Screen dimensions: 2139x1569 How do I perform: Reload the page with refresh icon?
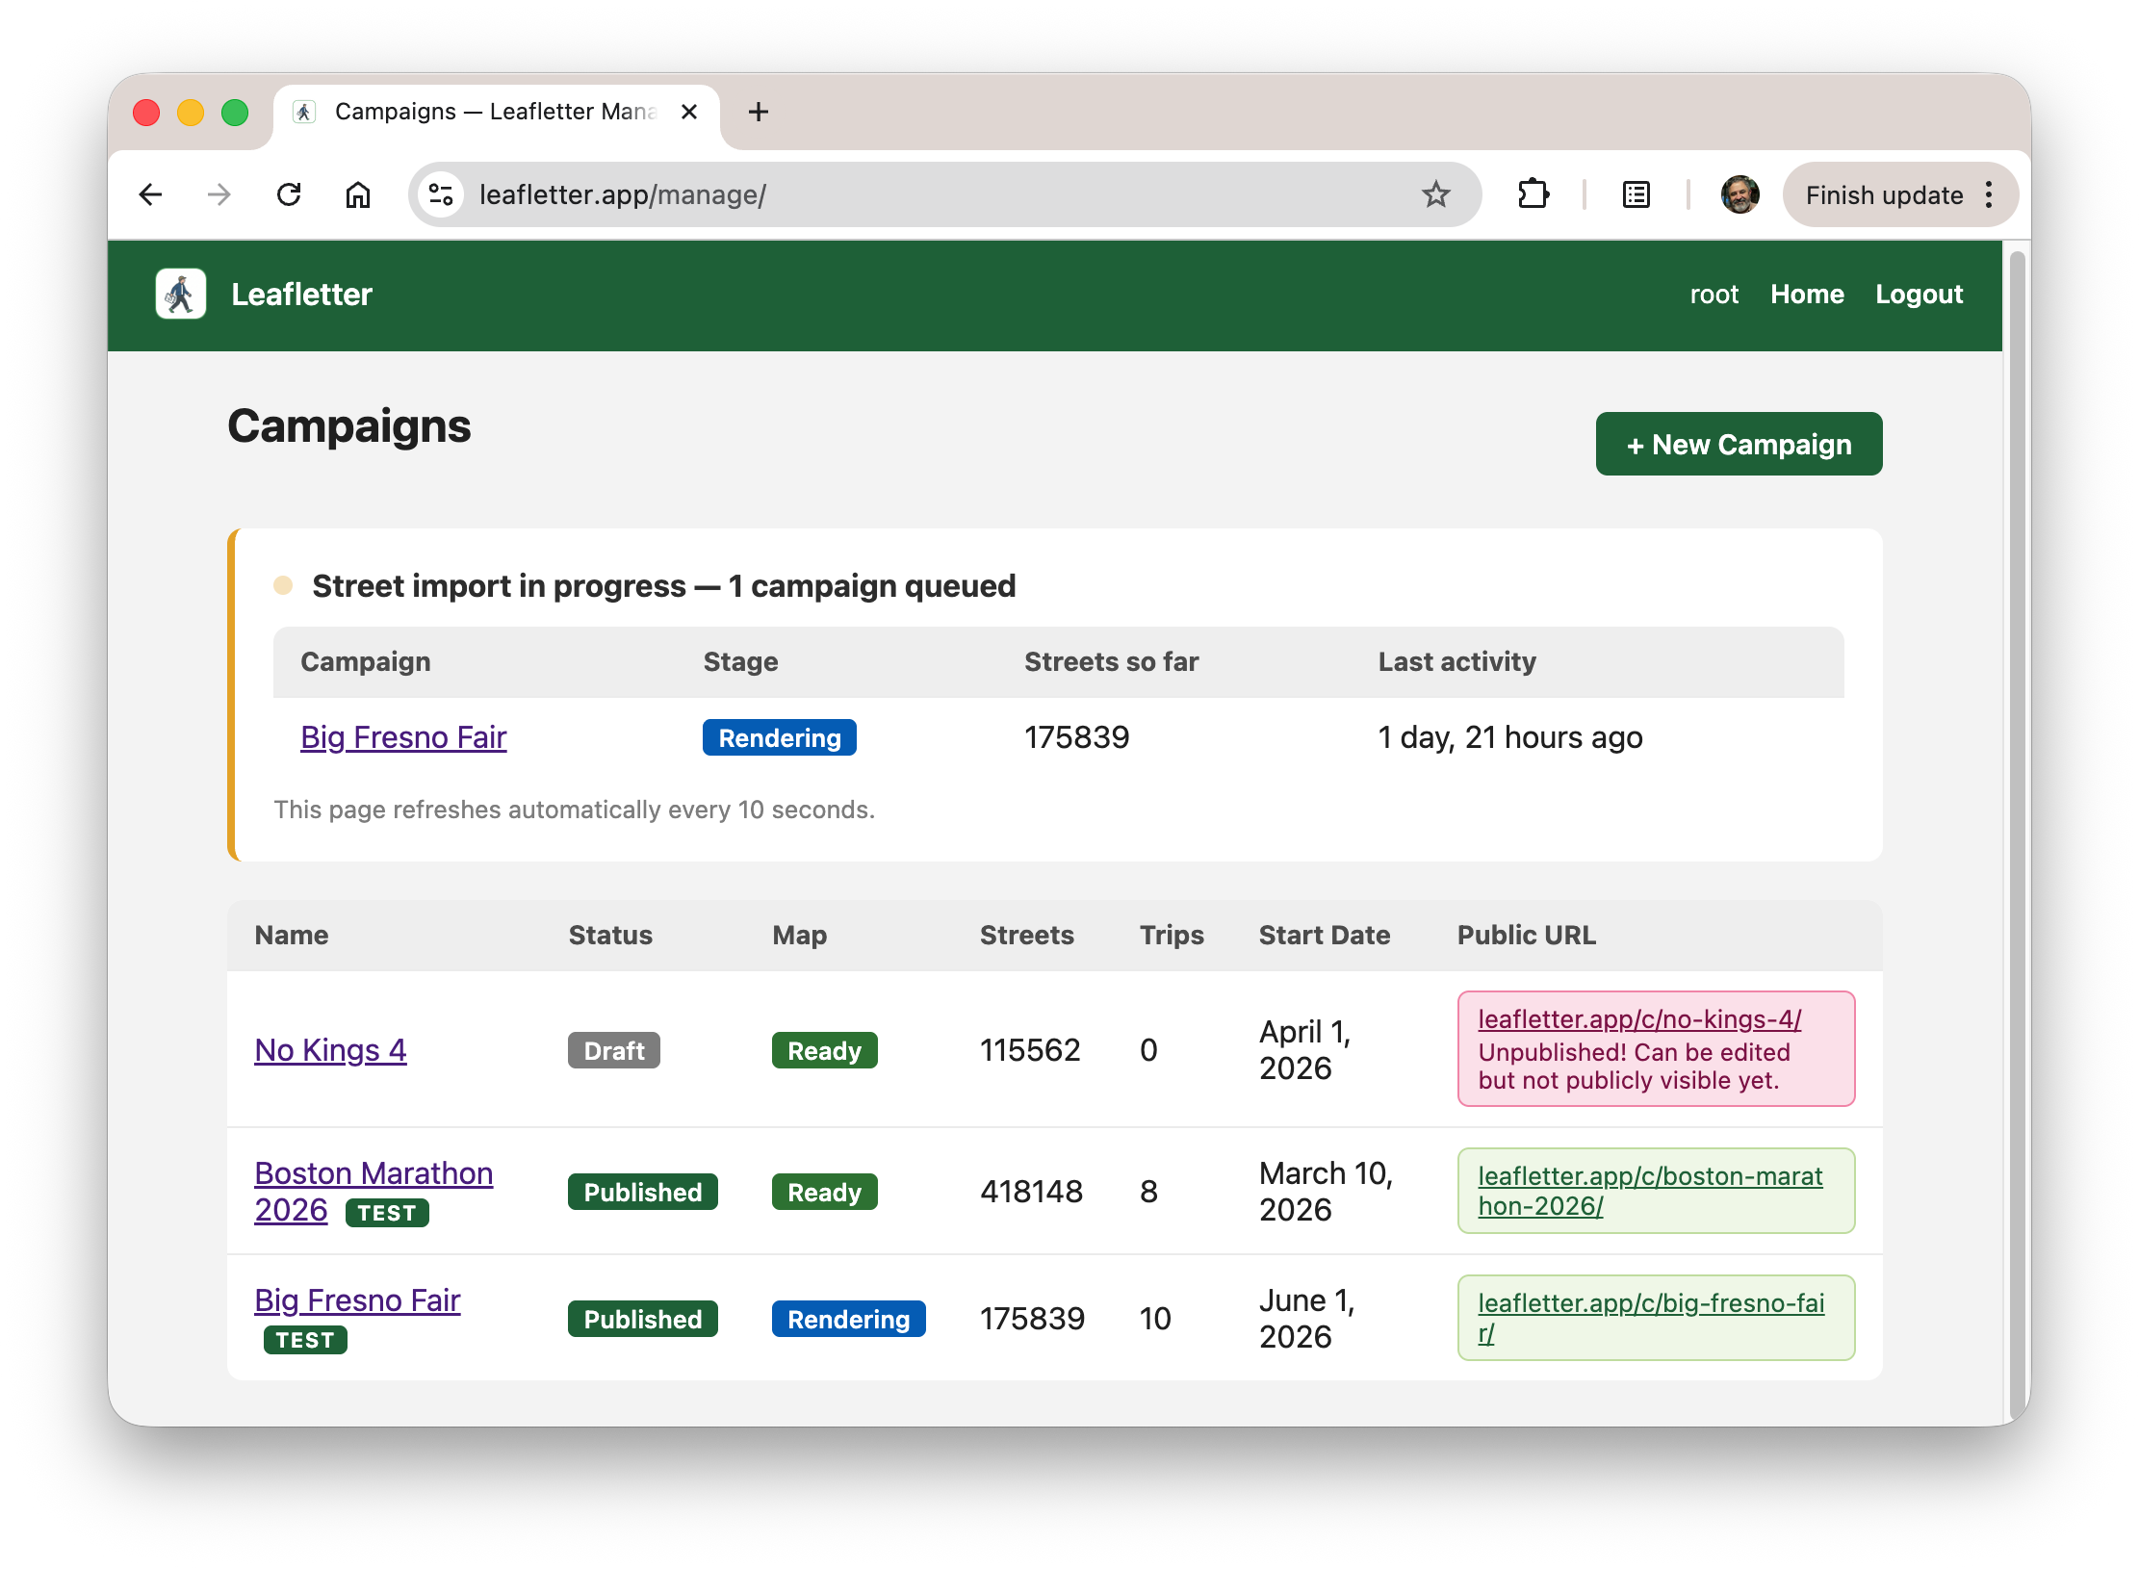tap(289, 195)
